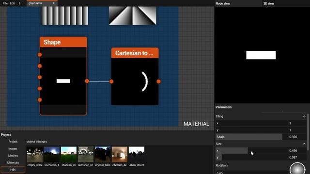310x174 pixels.
Task: Select the Shape node header
Action: point(63,42)
